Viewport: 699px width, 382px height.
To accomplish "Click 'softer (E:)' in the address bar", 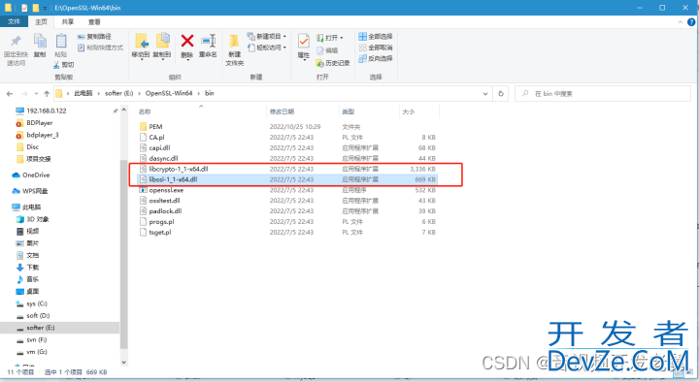I will [119, 93].
